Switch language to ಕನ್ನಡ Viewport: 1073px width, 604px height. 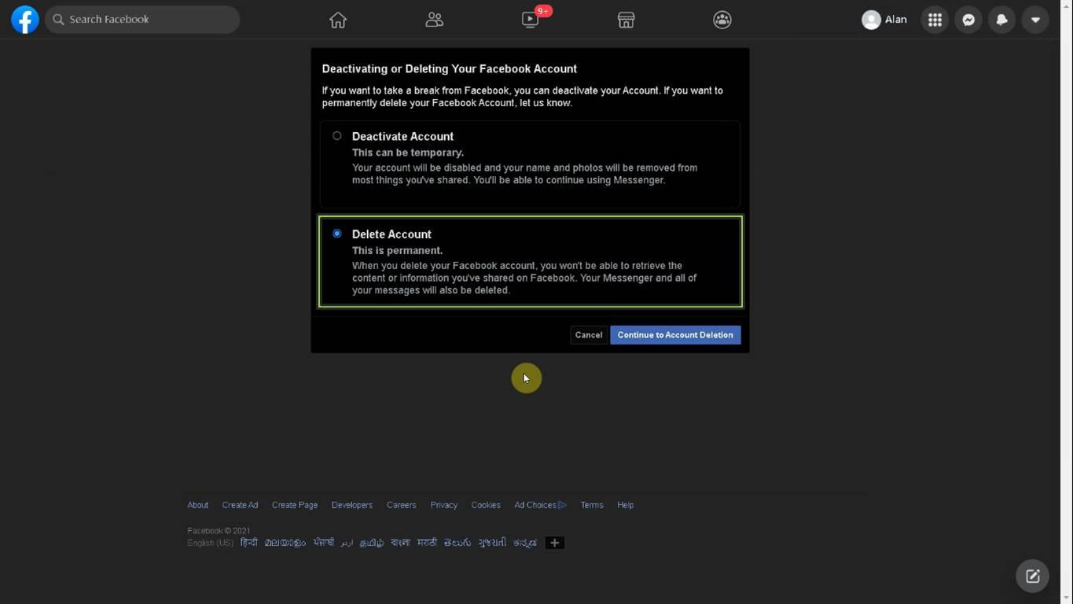click(x=525, y=543)
